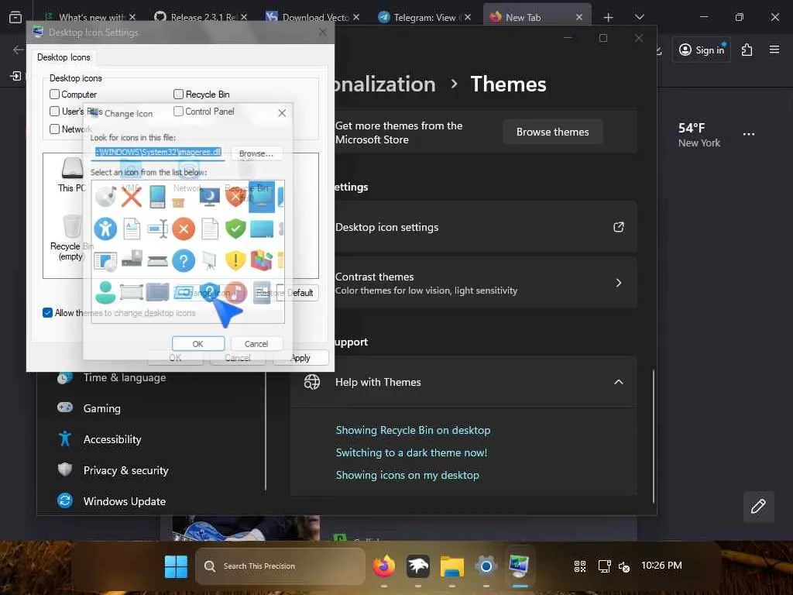Open Firefox from the taskbar
The image size is (793, 595).
(x=384, y=566)
